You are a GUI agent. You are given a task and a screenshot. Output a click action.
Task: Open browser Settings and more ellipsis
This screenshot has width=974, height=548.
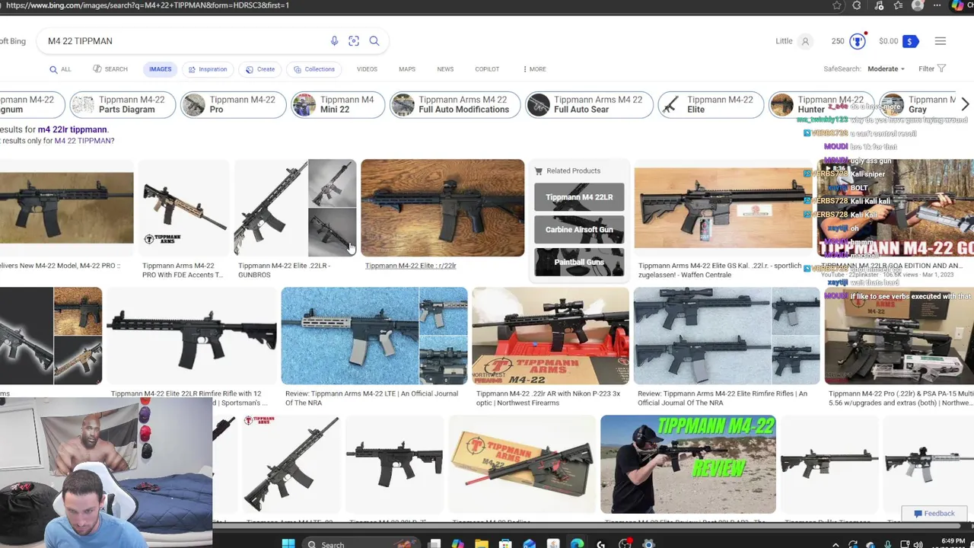(x=937, y=5)
